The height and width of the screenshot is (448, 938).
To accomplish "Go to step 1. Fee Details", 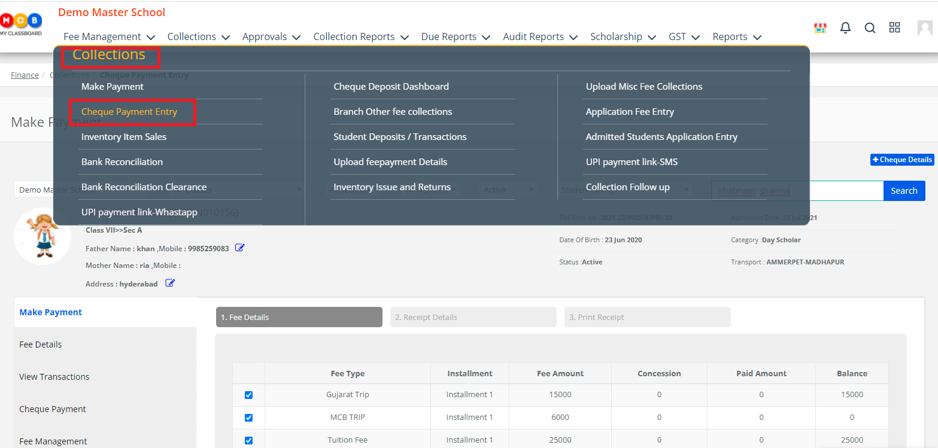I will click(299, 317).
